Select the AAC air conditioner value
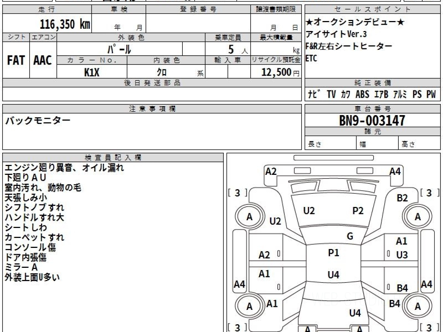 click(x=43, y=60)
